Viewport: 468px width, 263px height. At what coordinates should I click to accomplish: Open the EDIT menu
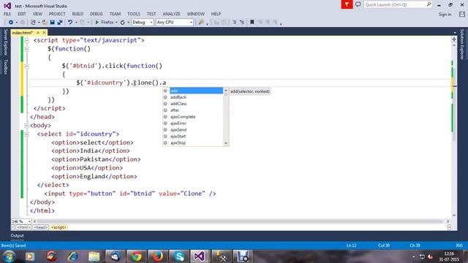click(x=22, y=14)
